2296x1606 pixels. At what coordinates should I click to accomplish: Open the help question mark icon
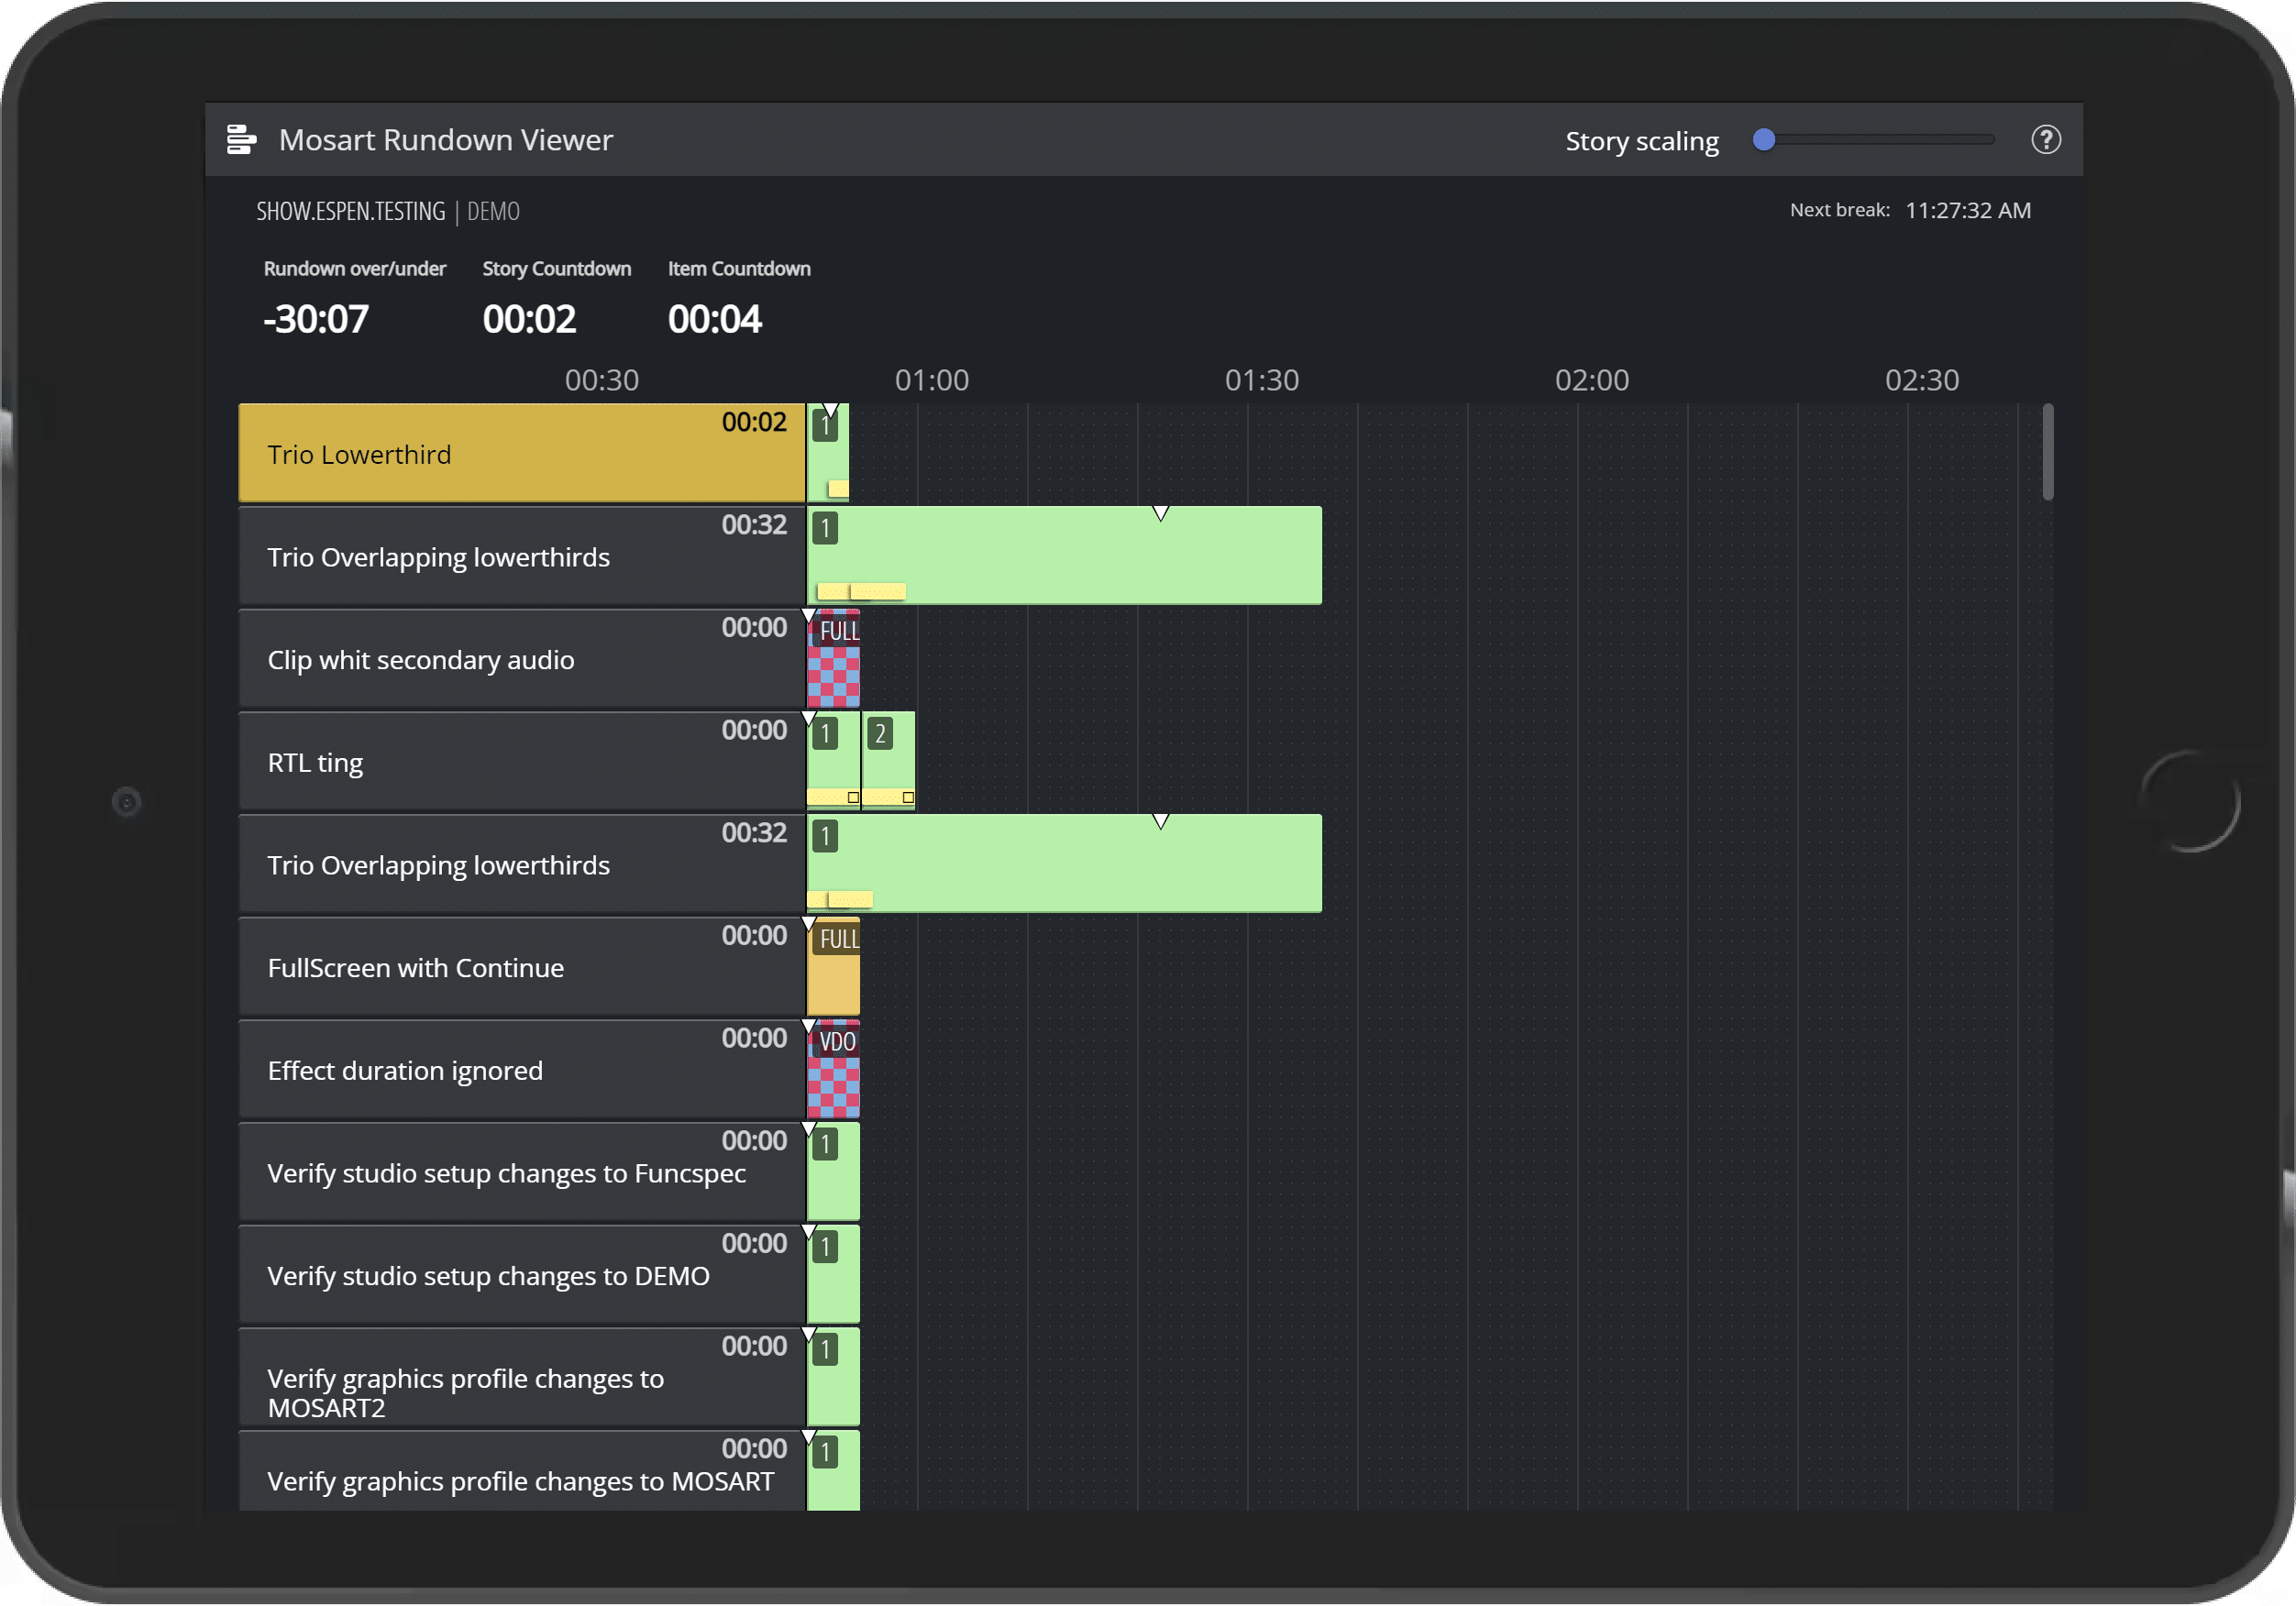point(2045,140)
